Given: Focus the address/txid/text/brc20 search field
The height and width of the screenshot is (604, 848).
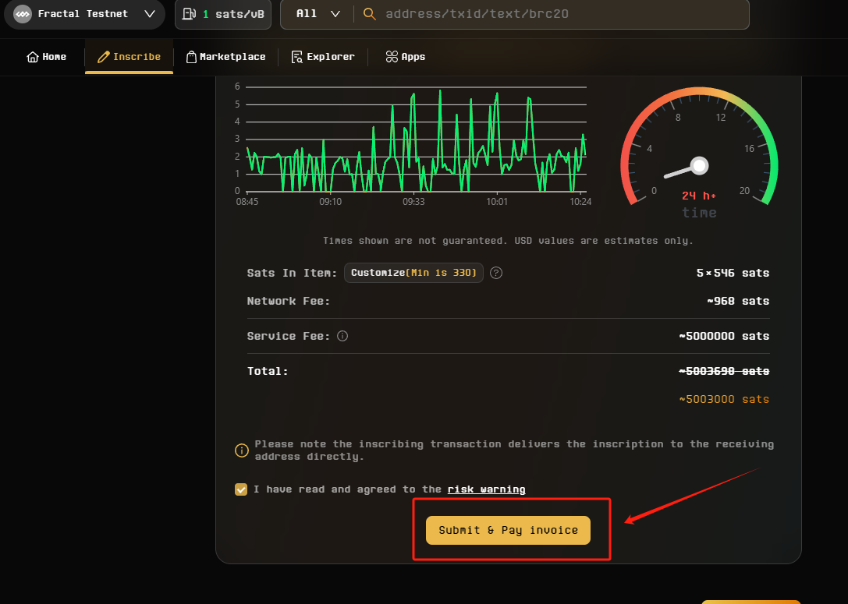Looking at the screenshot, I should (546, 14).
